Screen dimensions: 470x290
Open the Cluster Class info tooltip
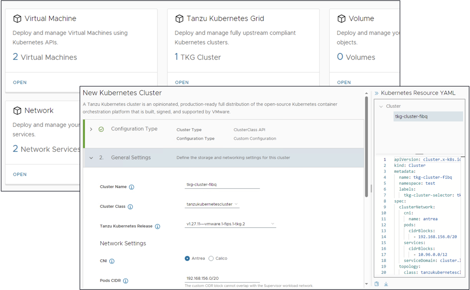[x=130, y=207]
